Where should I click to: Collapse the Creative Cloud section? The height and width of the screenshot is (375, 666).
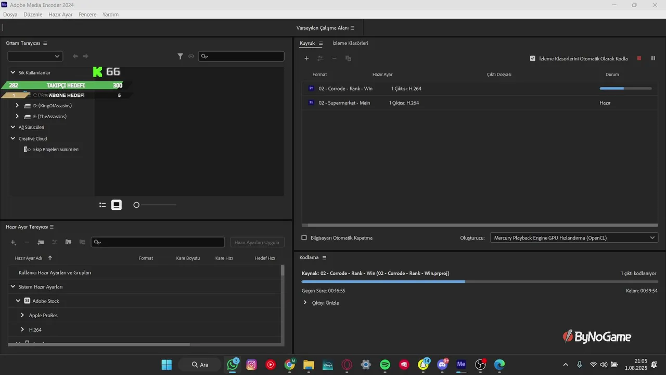(x=13, y=139)
